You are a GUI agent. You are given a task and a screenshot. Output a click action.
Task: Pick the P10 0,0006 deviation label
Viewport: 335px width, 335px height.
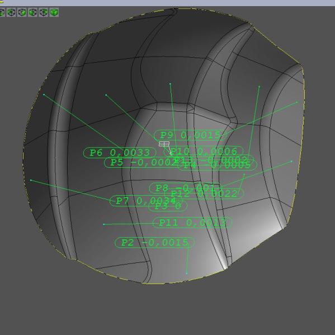(x=204, y=151)
